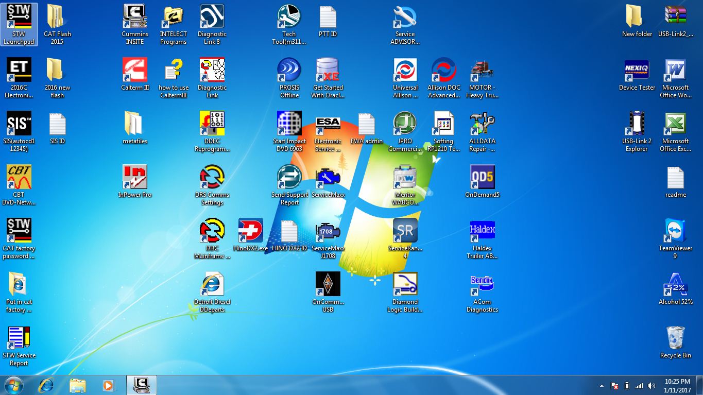Open the 2016 new flash folder
The image size is (703, 395).
pyautogui.click(x=57, y=78)
